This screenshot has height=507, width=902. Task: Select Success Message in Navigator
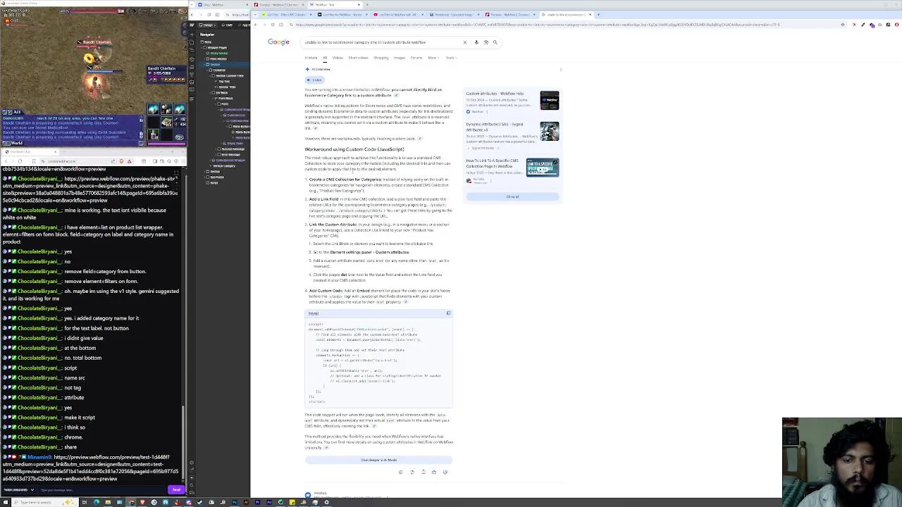coord(233,149)
